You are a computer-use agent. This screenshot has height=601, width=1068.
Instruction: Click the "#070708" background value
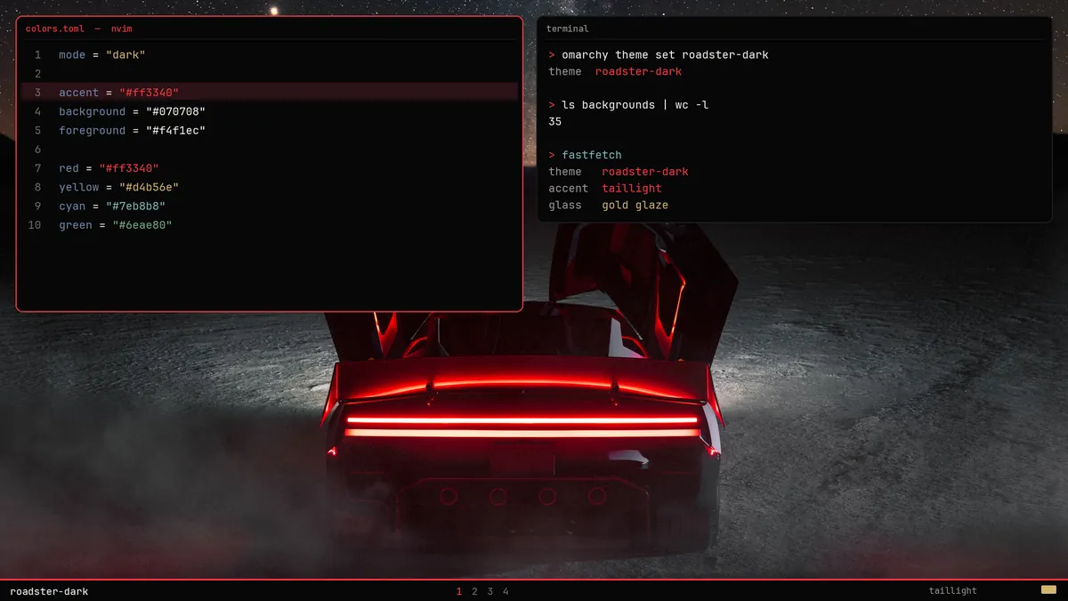pyautogui.click(x=176, y=111)
